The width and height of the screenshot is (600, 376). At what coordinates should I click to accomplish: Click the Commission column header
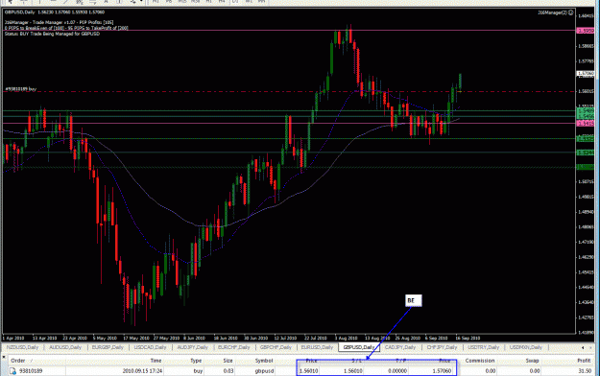480,361
